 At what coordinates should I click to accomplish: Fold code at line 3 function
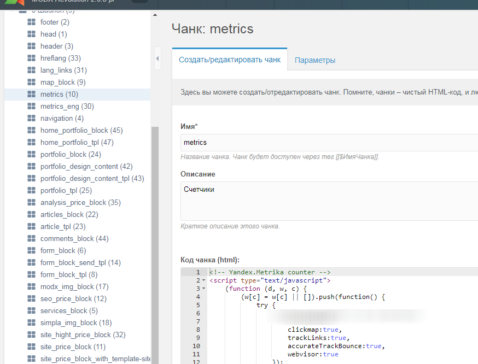point(203,289)
